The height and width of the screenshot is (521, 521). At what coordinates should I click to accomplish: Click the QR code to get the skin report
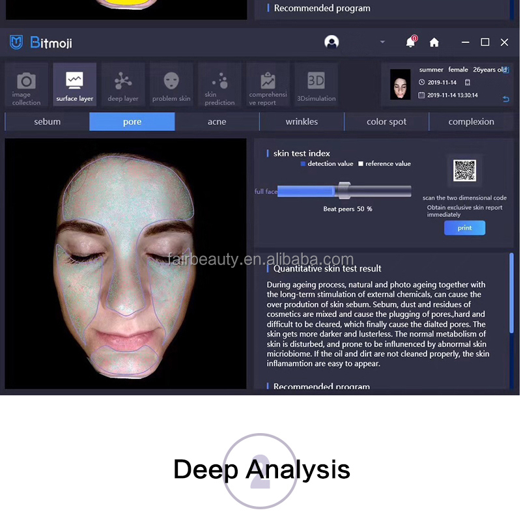pyautogui.click(x=464, y=171)
